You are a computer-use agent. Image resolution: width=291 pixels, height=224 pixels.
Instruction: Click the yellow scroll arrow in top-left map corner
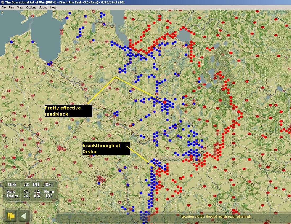coord(2,12)
